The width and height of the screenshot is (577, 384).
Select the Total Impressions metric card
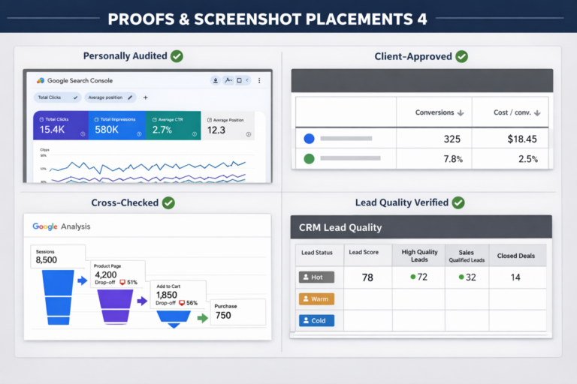(116, 125)
